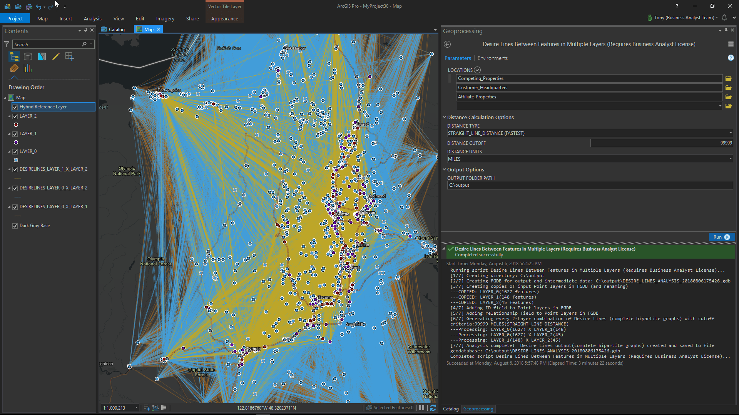Click LAYER_1 purple point symbol
This screenshot has height=415, width=739.
click(16, 142)
